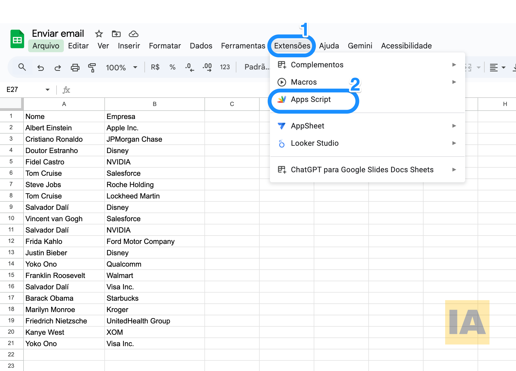Image resolution: width=516 pixels, height=371 pixels.
Task: Open the Google Sheets home icon
Action: [x=17, y=39]
